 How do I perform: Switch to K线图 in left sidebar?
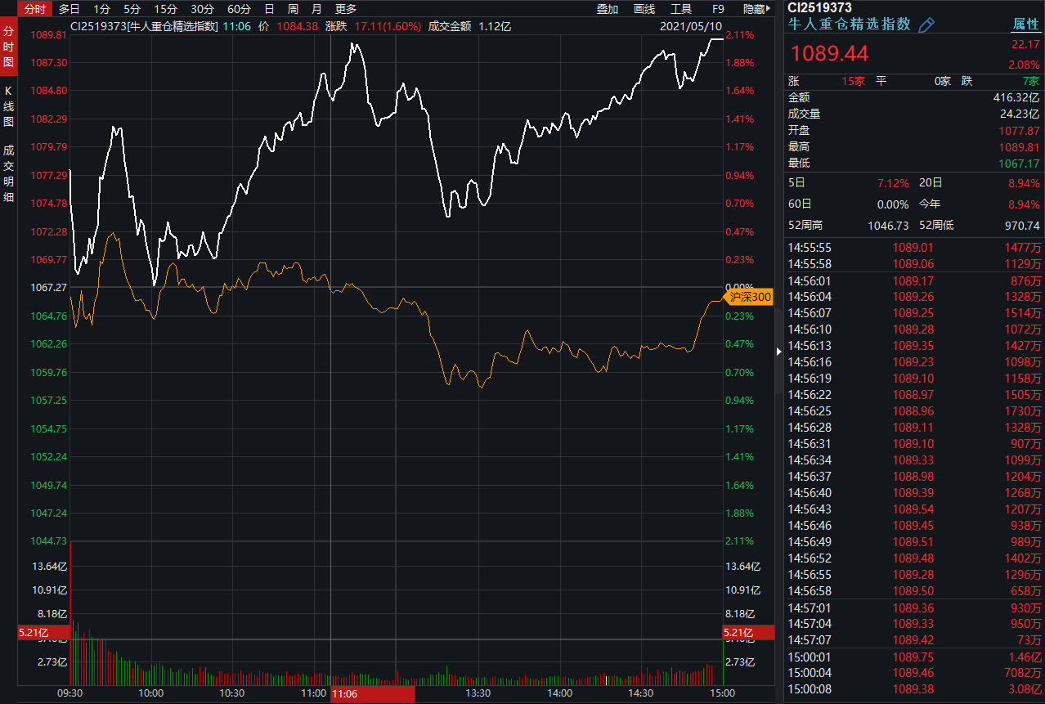click(9, 106)
